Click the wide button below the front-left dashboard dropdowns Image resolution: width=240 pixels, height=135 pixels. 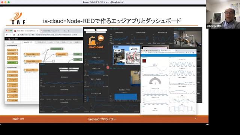(x=69, y=70)
